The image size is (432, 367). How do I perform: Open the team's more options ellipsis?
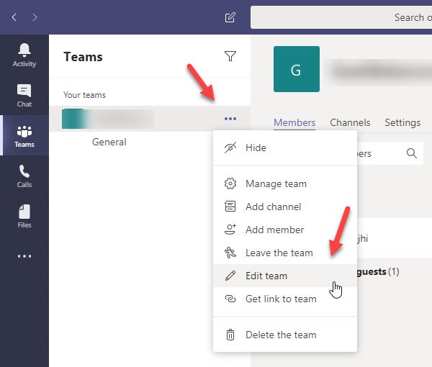coord(230,119)
